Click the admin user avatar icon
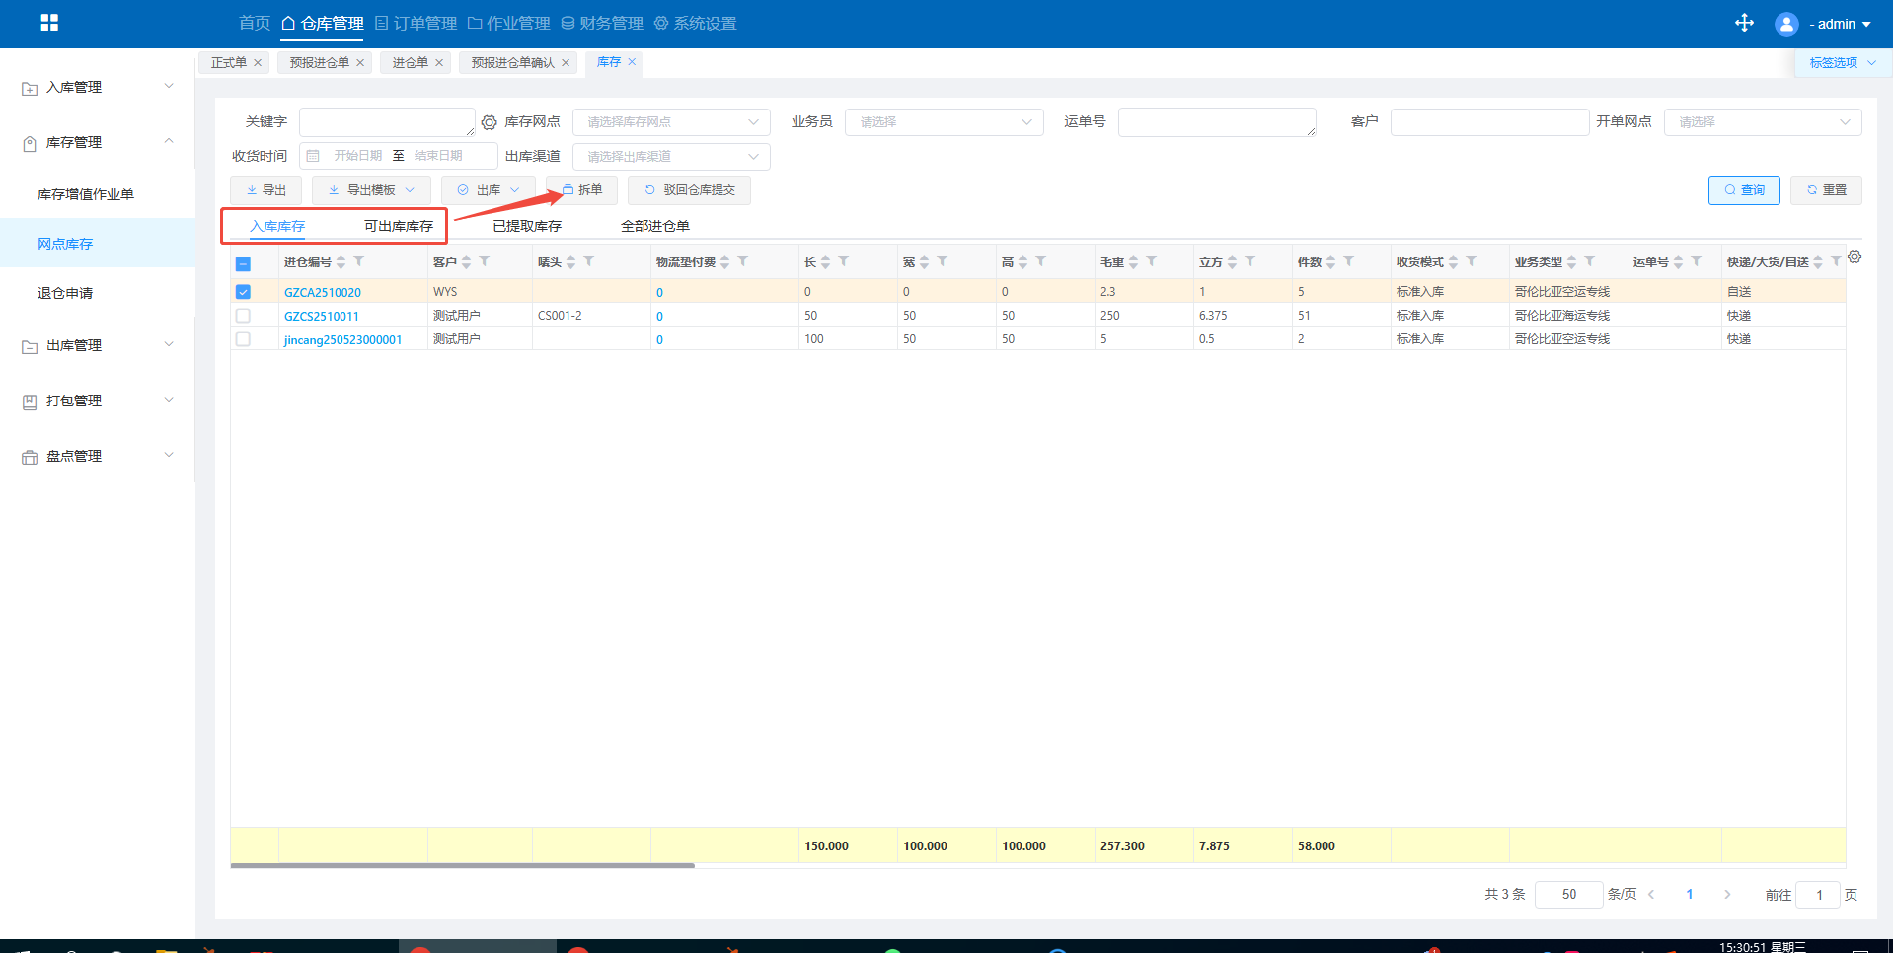 (1785, 24)
